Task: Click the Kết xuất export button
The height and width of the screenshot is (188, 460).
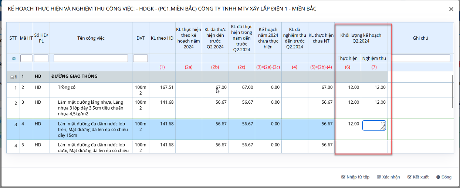Action: point(418,177)
